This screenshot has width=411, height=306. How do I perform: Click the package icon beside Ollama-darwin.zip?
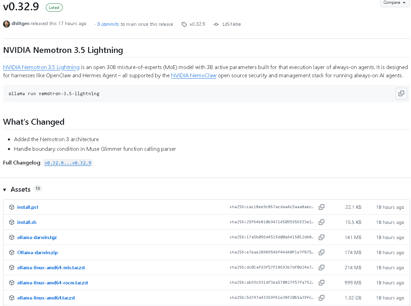12,252
